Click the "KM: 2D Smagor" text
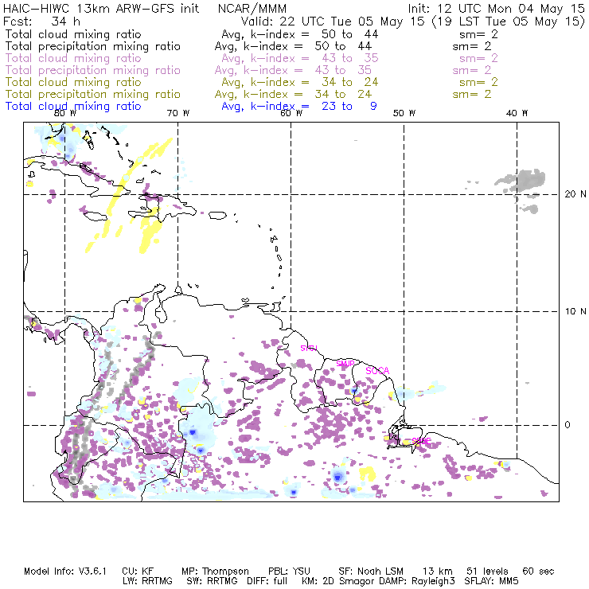 click(x=339, y=581)
